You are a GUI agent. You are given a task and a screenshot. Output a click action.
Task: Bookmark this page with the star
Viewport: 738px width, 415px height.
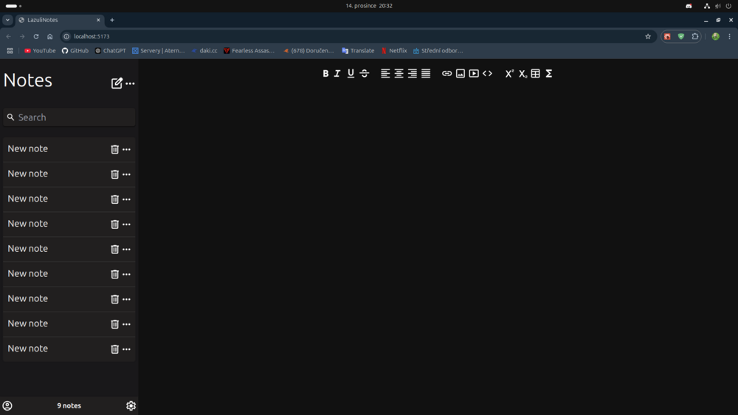pyautogui.click(x=648, y=36)
